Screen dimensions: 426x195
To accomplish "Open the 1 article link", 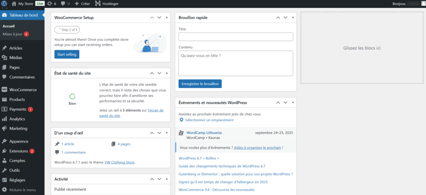I will click(x=68, y=144).
